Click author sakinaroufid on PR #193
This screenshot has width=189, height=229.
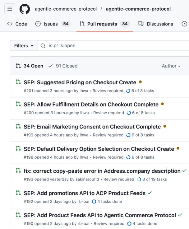[87, 179]
